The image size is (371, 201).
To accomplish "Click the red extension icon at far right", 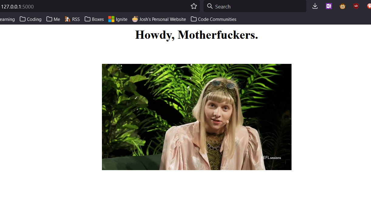I will [x=369, y=6].
